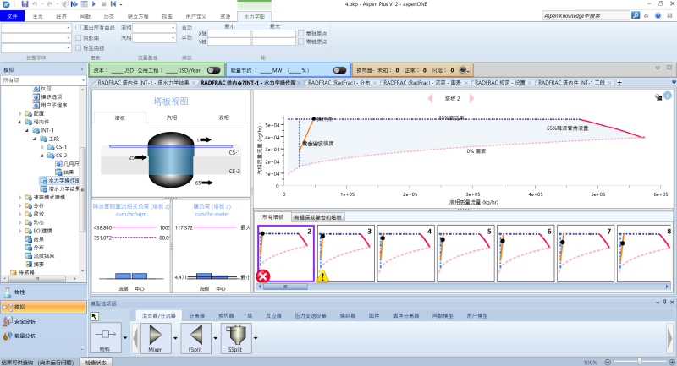Go to next tray with the right pink arrow
The width and height of the screenshot is (677, 366).
coord(471,98)
